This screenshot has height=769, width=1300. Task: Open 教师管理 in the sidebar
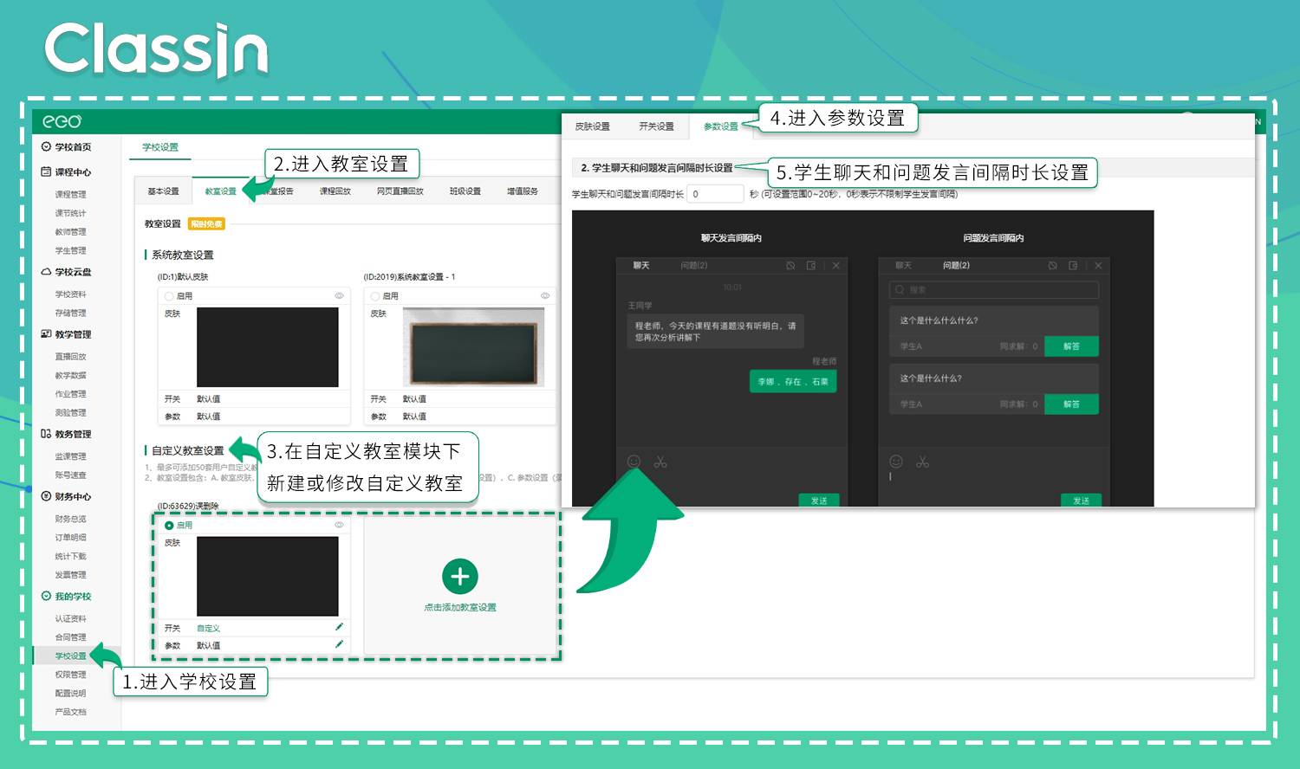click(70, 232)
